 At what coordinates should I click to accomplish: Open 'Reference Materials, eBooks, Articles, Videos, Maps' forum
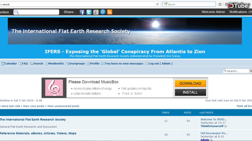(x=38, y=133)
